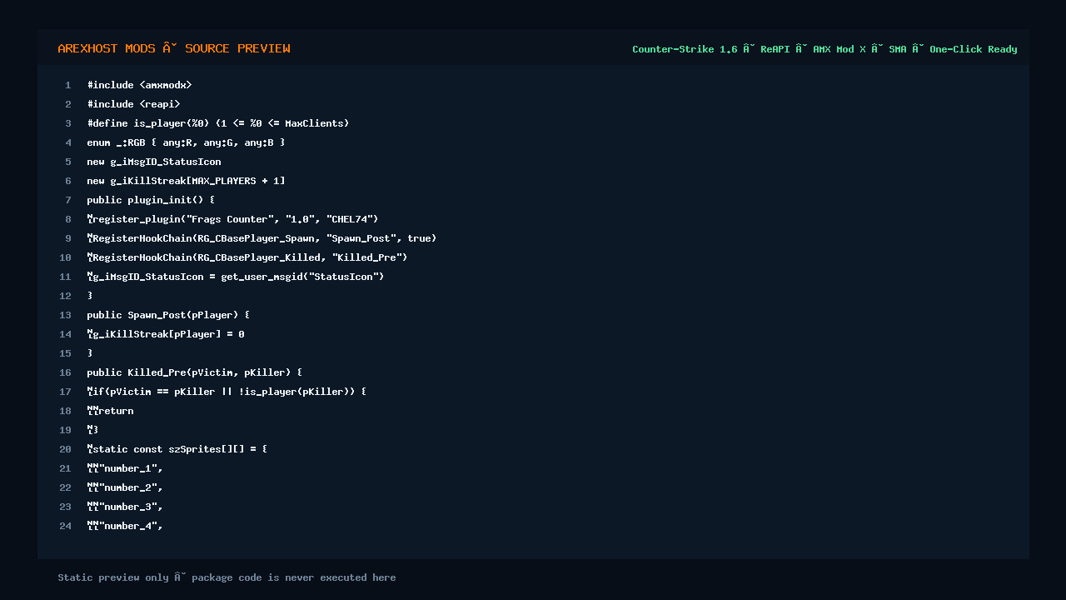Click the Counter-Strike 1.6 ReAPI header tagline
Image resolution: width=1066 pixels, height=600 pixels.
(824, 49)
